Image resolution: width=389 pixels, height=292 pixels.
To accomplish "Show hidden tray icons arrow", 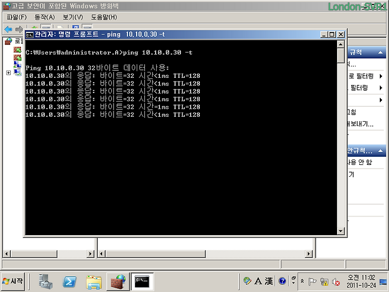I will coord(302,281).
